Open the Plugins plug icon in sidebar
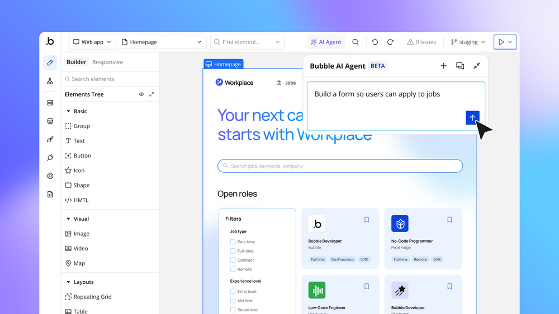 pos(50,157)
